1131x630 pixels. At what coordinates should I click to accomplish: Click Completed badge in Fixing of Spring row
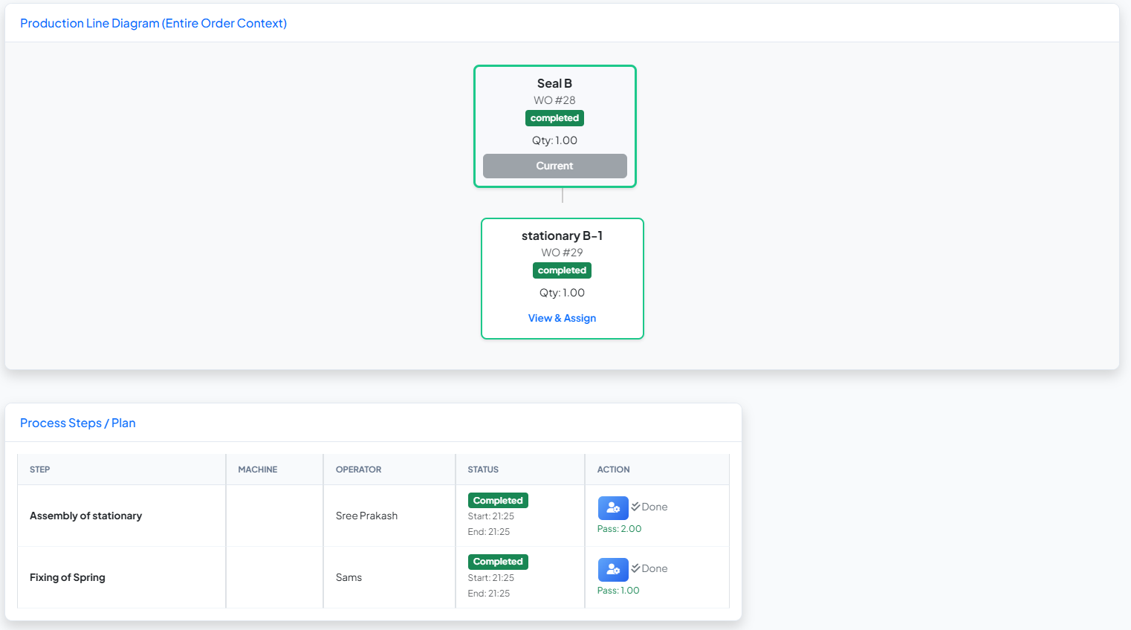[x=498, y=562]
